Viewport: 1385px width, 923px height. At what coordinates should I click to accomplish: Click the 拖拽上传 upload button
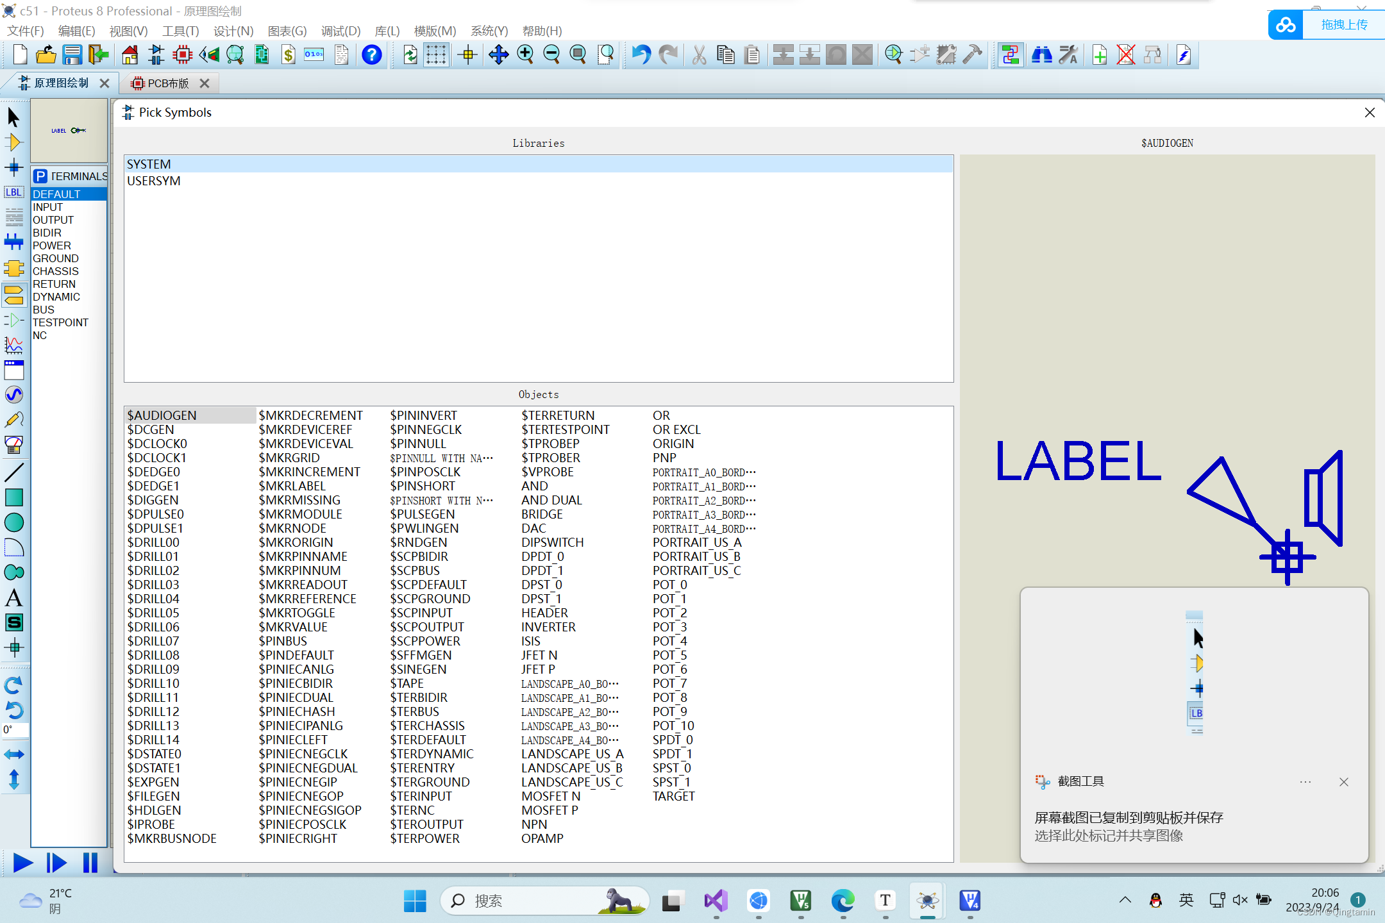[1343, 25]
